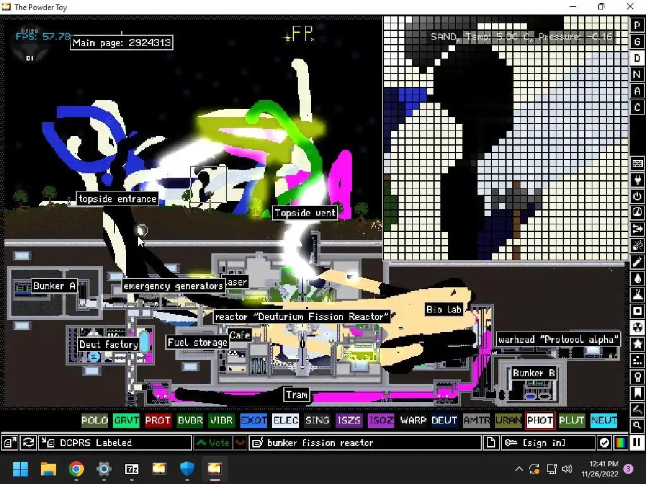Choose the ISZS element
The image size is (646, 484).
point(349,420)
